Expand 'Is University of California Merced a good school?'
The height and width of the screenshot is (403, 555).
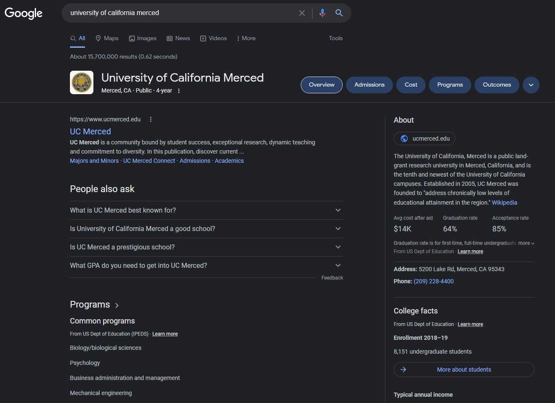[x=206, y=228]
